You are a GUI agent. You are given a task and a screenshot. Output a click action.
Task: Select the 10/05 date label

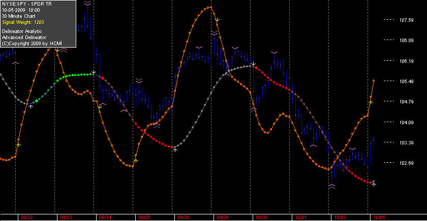coord(379,217)
